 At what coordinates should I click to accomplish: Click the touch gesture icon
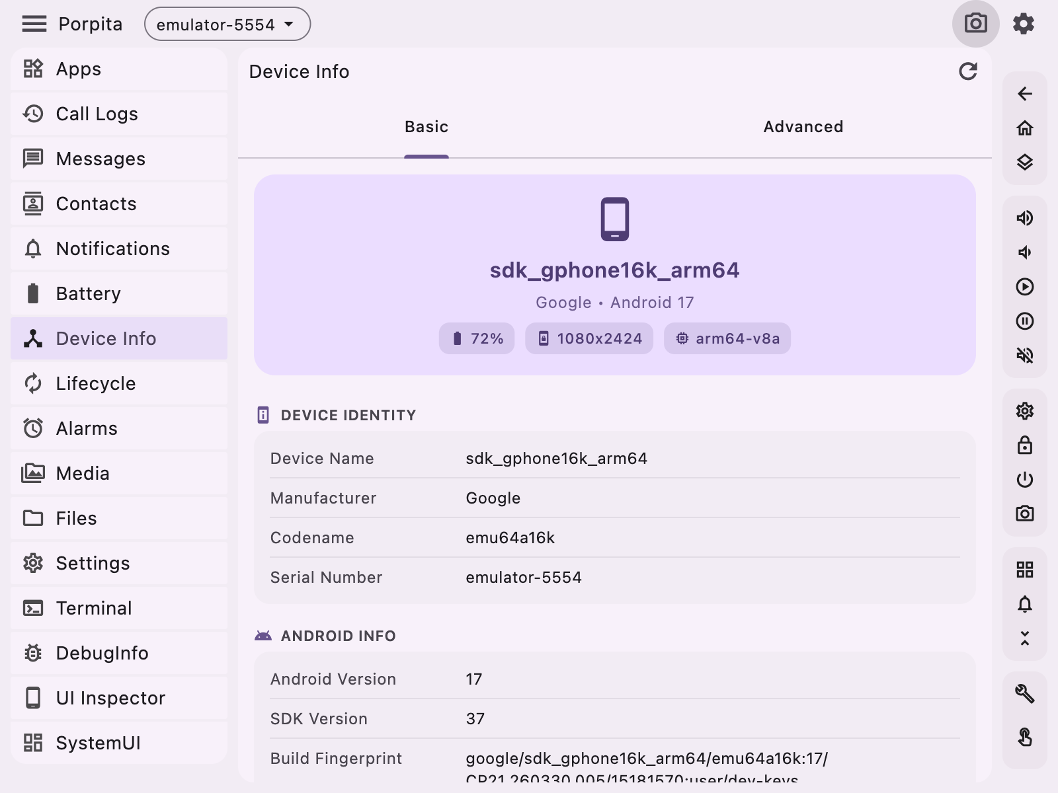click(x=1025, y=736)
